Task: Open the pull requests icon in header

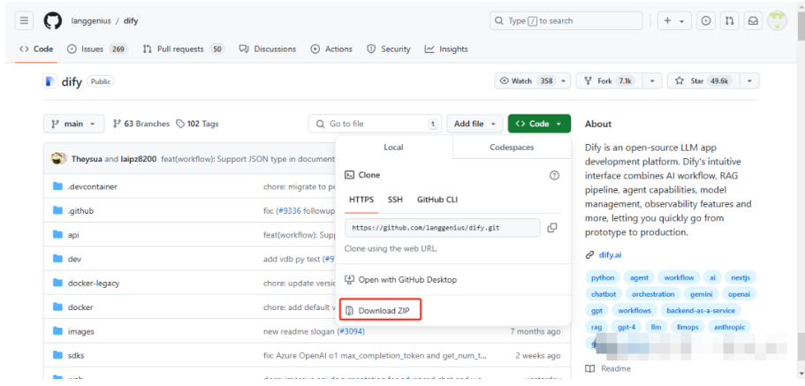Action: click(x=730, y=21)
